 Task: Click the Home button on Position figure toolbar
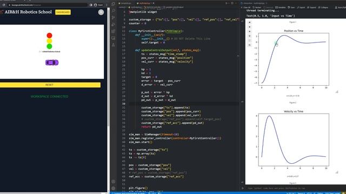(x=250, y=22)
